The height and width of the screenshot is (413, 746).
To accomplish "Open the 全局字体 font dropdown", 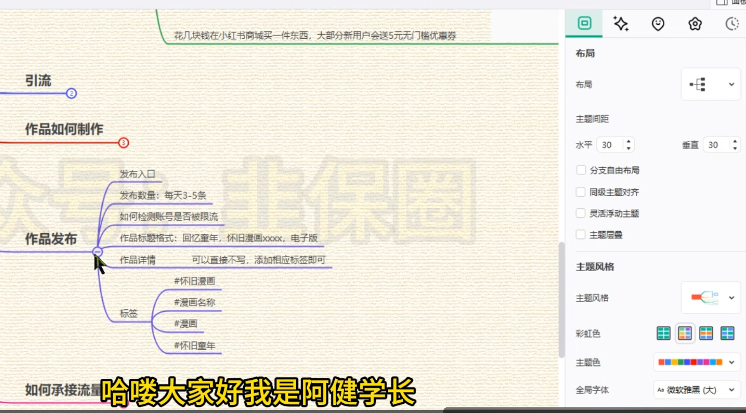I will tap(696, 390).
